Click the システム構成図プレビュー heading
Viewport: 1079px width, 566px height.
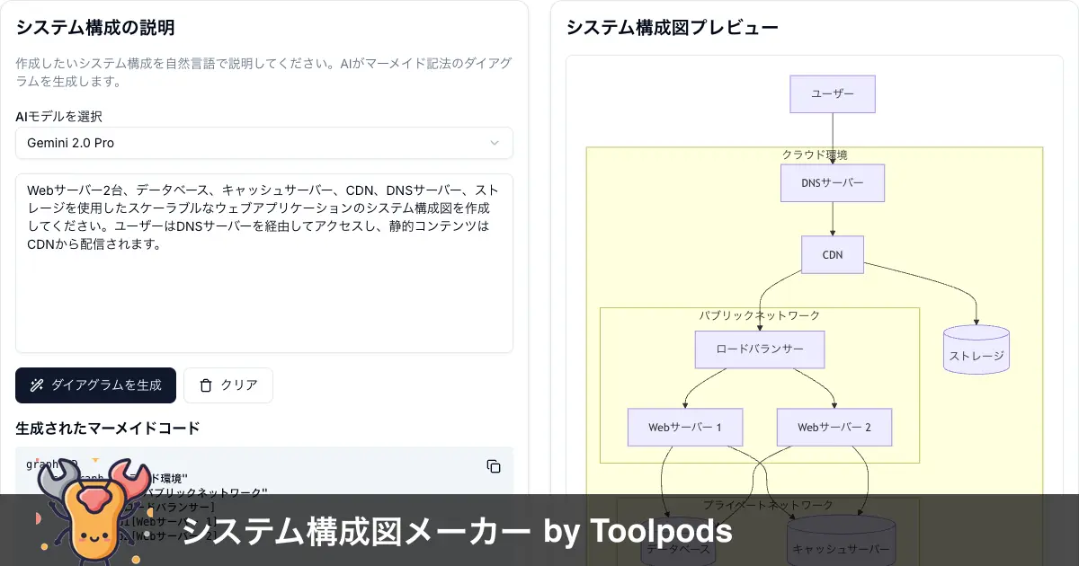(673, 28)
